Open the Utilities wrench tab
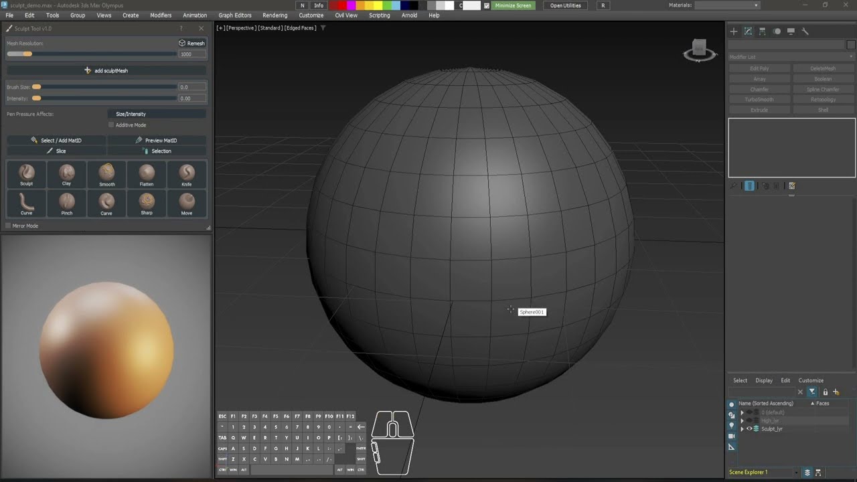The height and width of the screenshot is (482, 857). tap(805, 31)
